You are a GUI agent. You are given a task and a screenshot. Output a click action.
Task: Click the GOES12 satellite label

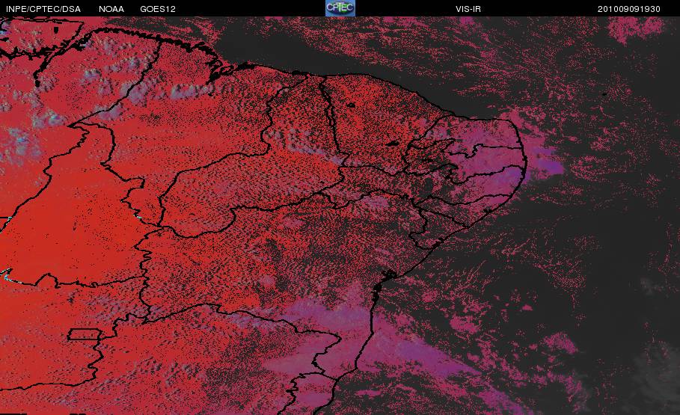coord(158,9)
